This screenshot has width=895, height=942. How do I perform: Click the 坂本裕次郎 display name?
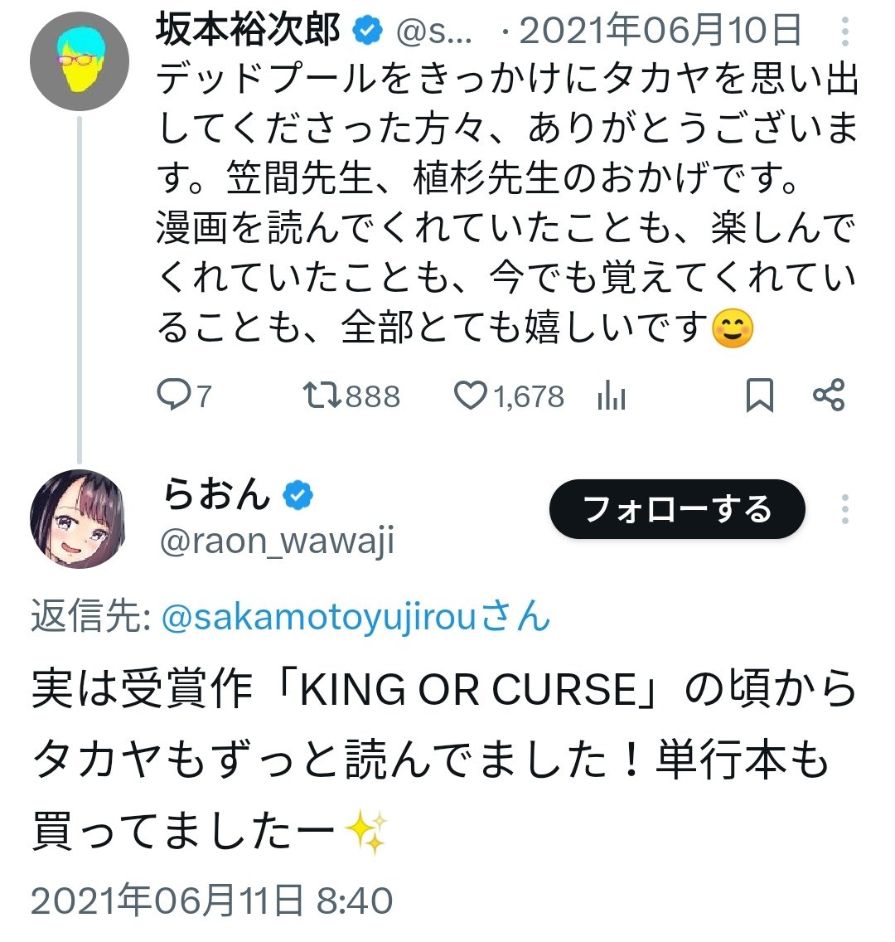pyautogui.click(x=248, y=32)
